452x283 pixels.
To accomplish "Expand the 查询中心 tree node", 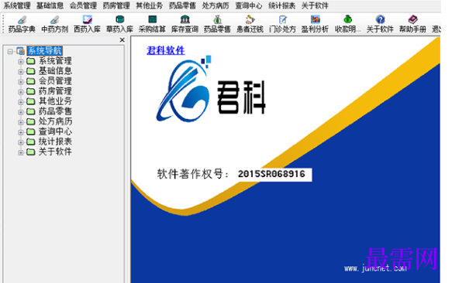I will [x=21, y=132].
